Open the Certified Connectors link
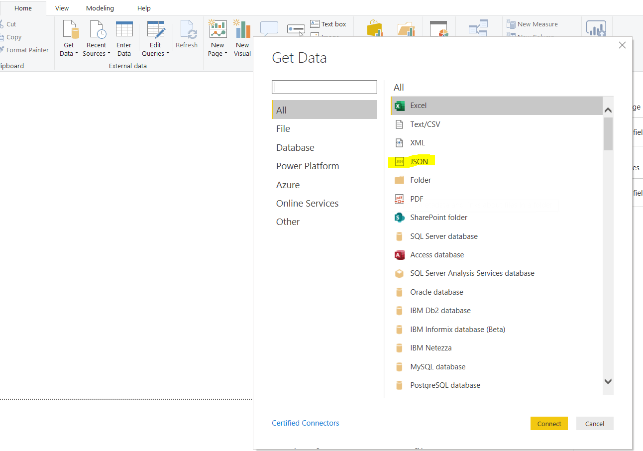Screen dimensions: 643x451 [305, 423]
